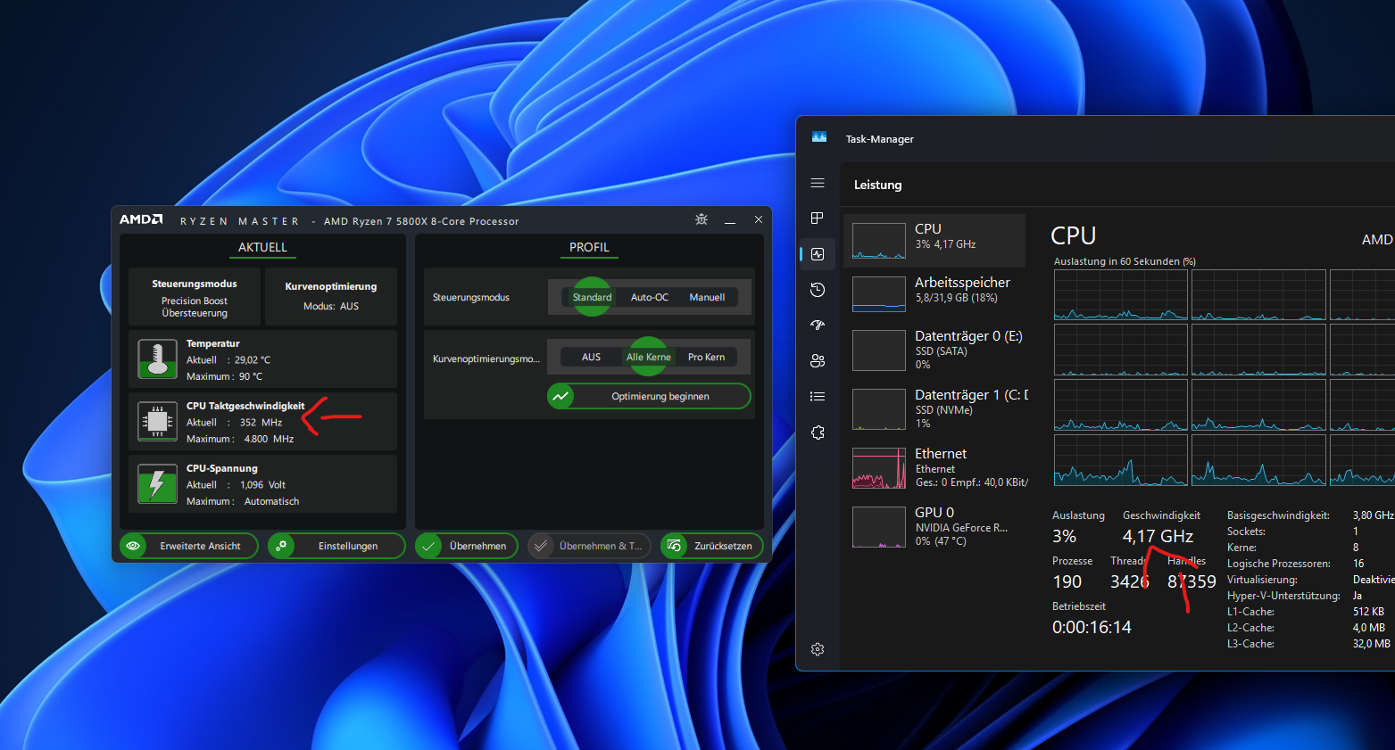Click the Kurvenoptimierung Modus: AUS panel
Screen dimensions: 1395x750
[x=331, y=296]
